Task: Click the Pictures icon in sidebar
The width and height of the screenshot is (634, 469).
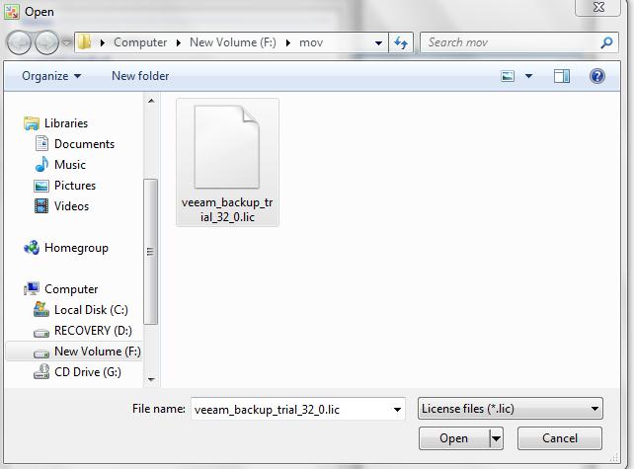Action: 41,186
